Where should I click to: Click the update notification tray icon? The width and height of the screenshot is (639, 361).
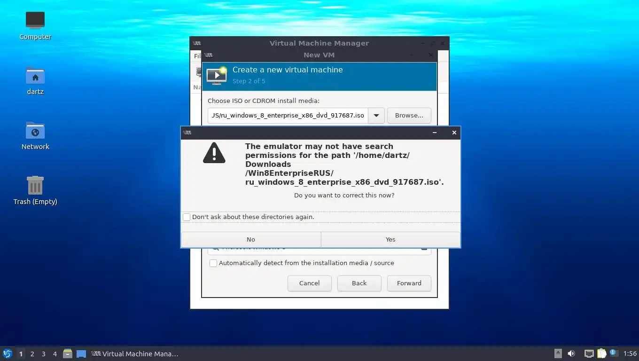click(613, 353)
